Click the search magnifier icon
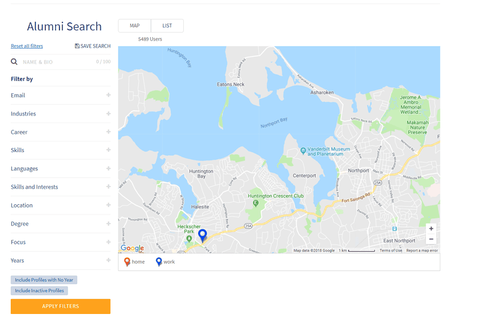This screenshot has height=322, width=477. pyautogui.click(x=14, y=62)
